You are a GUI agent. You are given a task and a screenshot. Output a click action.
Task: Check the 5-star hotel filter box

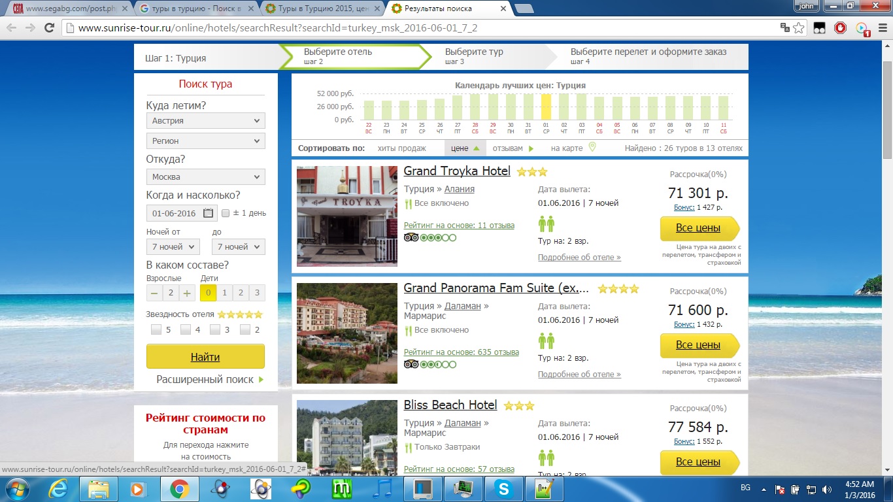coord(156,330)
